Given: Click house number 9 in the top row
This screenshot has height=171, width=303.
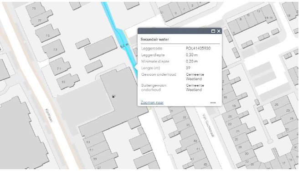Looking at the screenshot, I should (176, 13).
